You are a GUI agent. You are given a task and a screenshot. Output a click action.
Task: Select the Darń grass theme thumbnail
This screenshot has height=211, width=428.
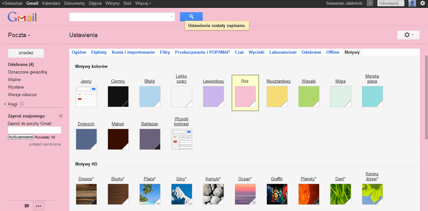tap(341, 194)
